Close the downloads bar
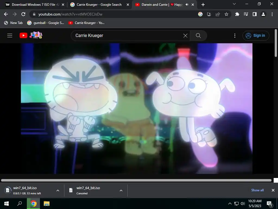Image resolution: width=278 pixels, height=209 pixels. (x=273, y=190)
